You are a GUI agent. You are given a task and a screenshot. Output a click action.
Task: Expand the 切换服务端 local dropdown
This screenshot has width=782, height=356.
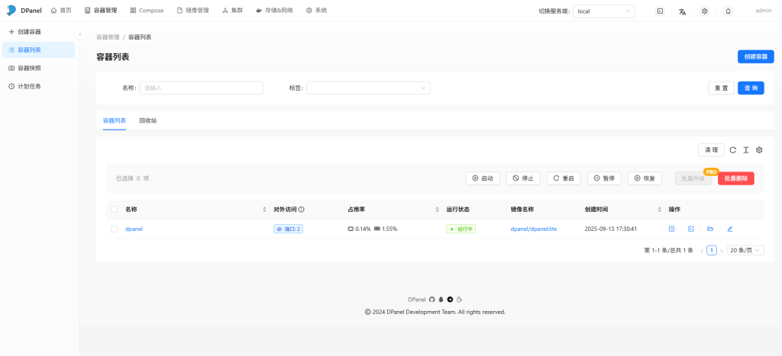click(603, 11)
